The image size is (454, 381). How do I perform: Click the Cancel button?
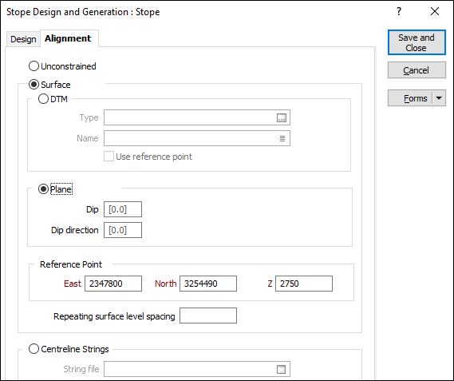click(x=416, y=70)
